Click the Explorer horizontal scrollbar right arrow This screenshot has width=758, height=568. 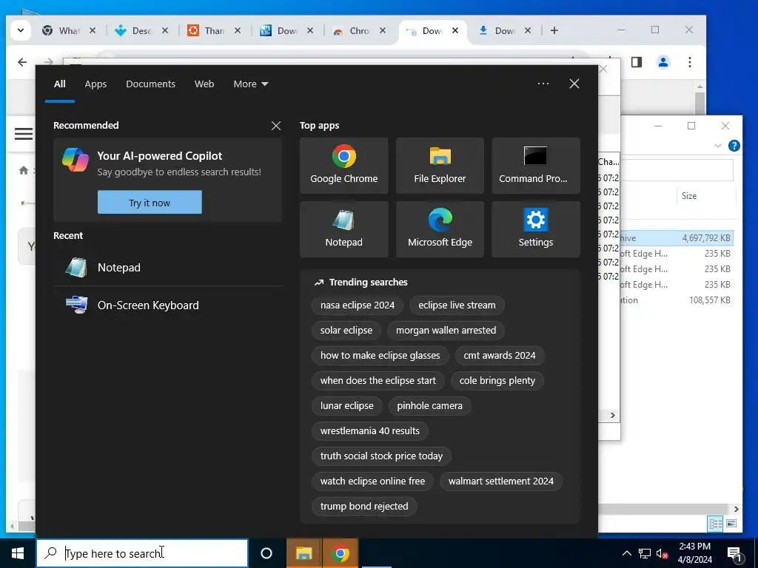click(736, 509)
